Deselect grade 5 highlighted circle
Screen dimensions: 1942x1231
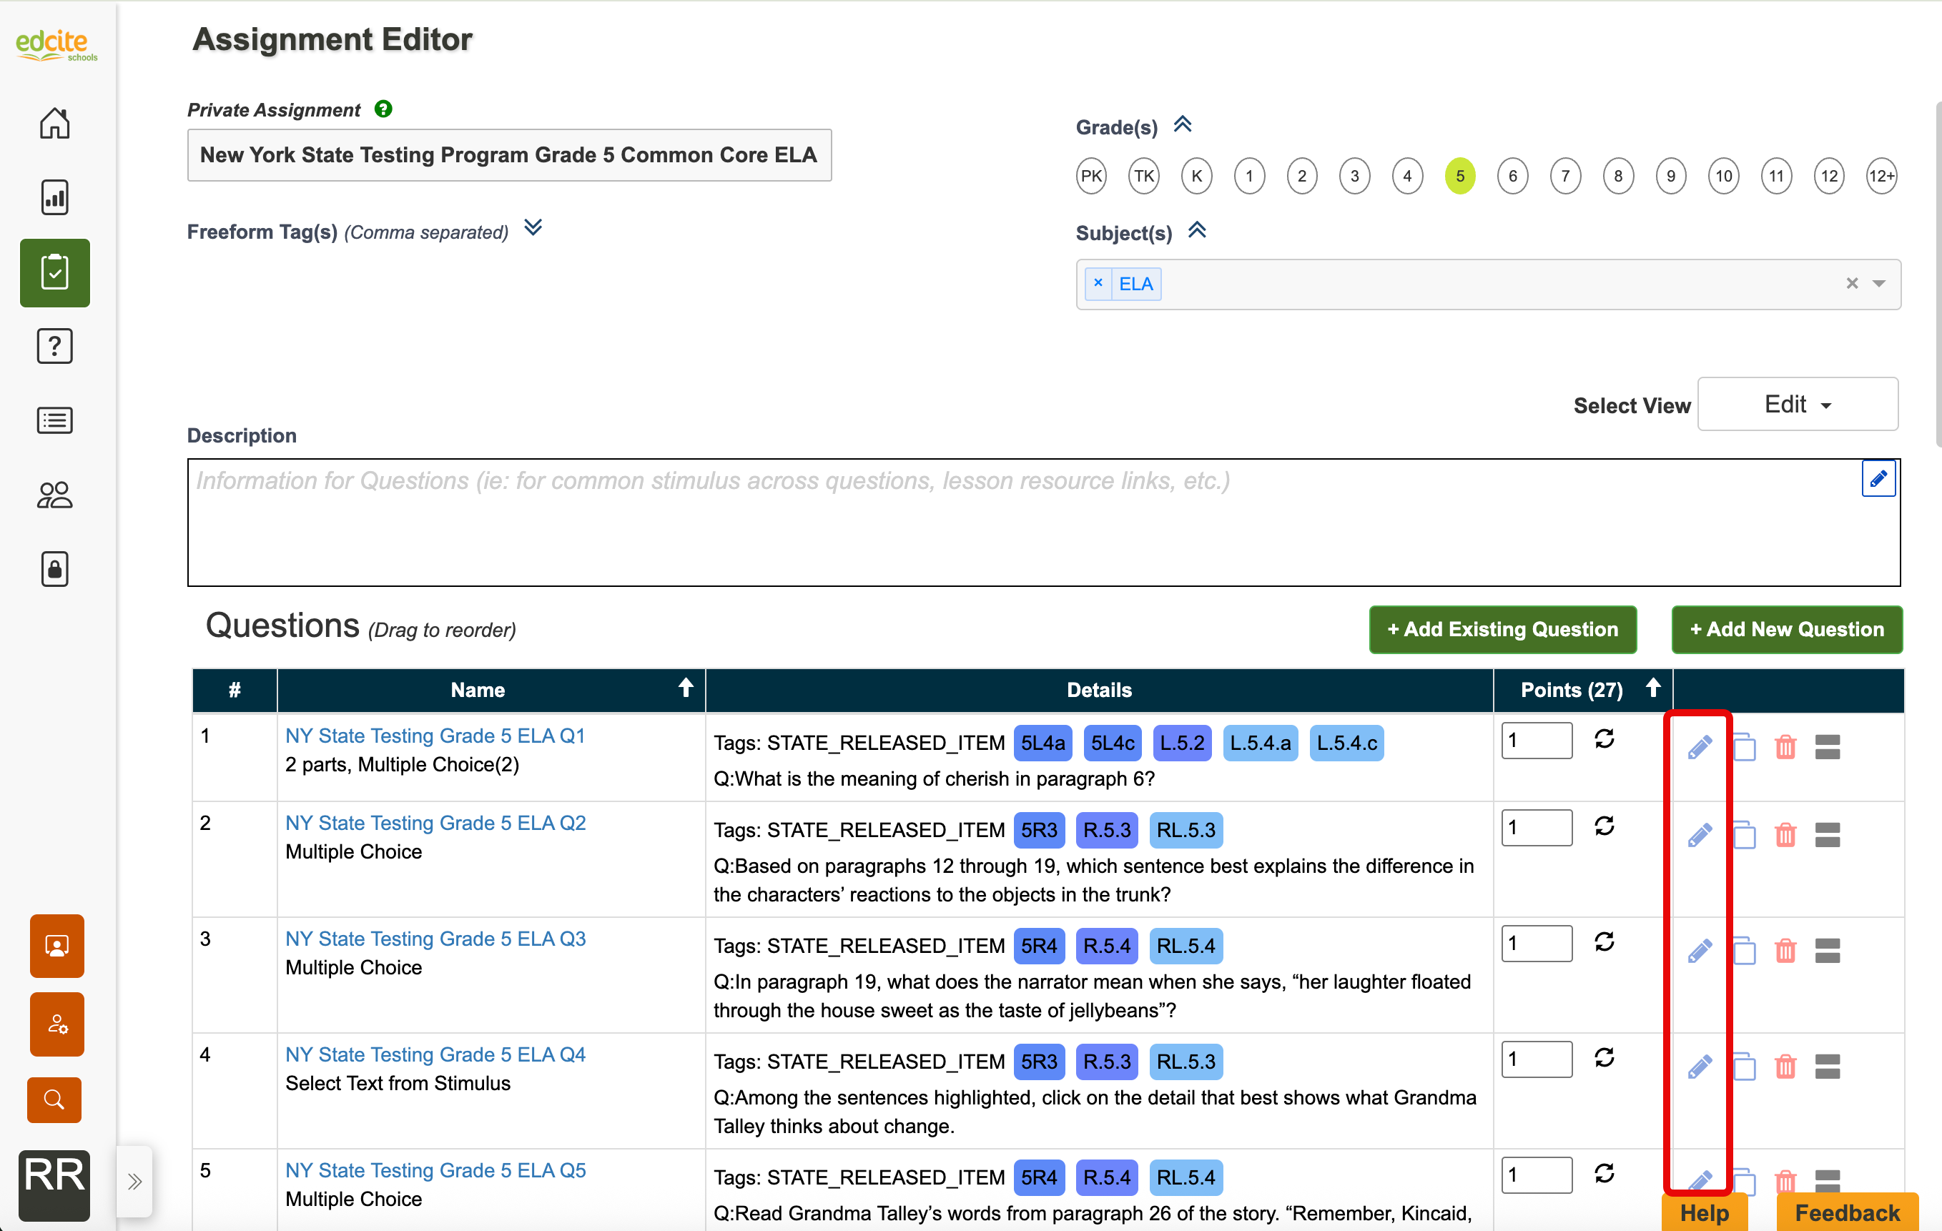pyautogui.click(x=1460, y=176)
